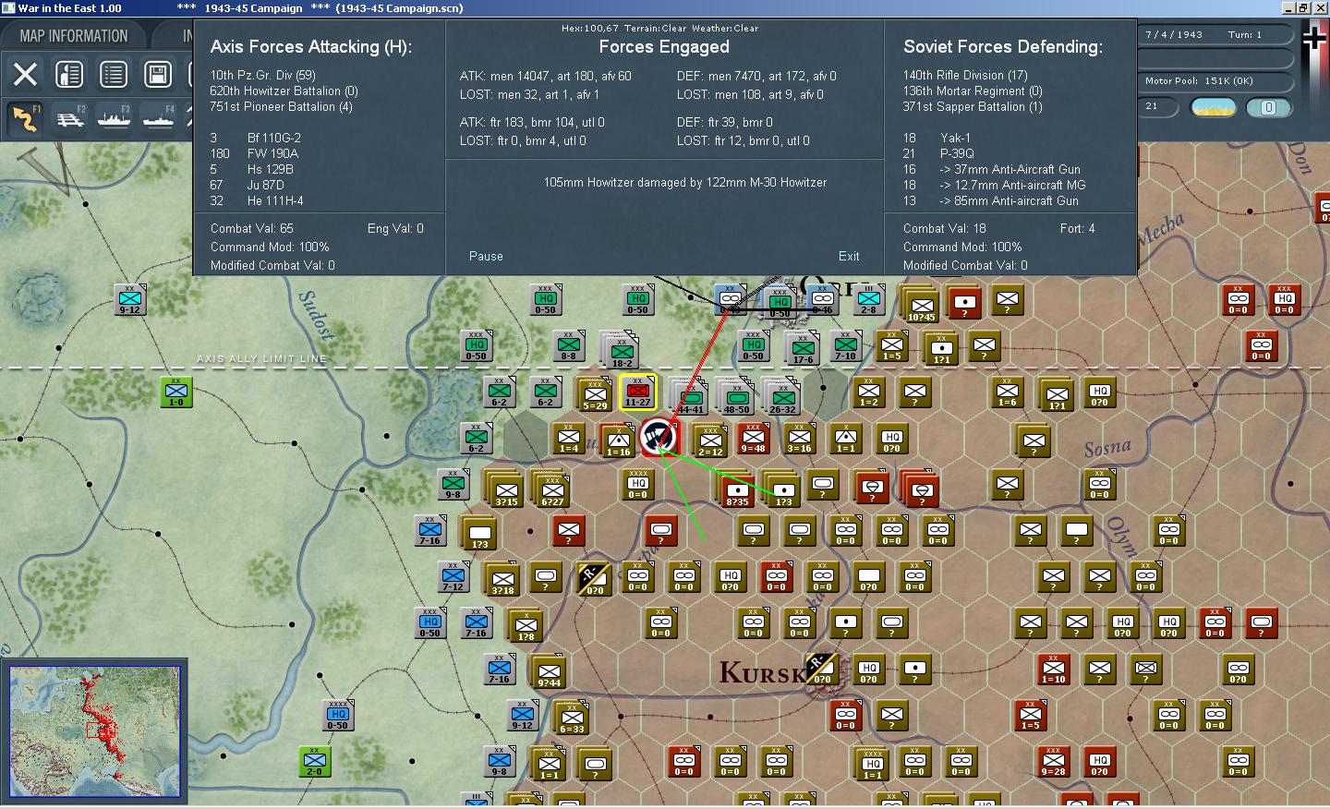Click 620th Howitzer Battalion entry

(x=284, y=91)
